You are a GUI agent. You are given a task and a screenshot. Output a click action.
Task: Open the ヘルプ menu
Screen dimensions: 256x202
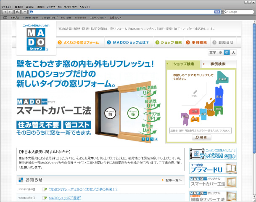pos(85,7)
